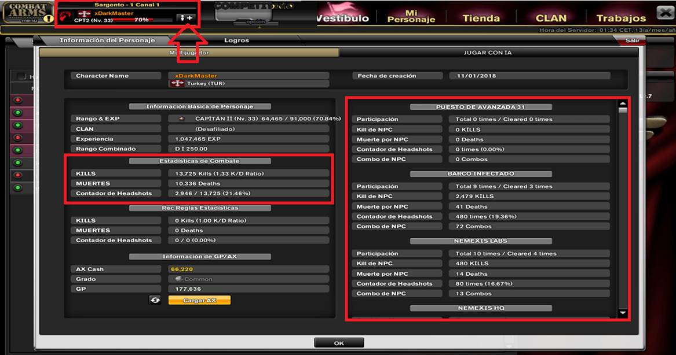Screen dimensions: 676x355
Task: Go to Vestíbulo
Action: click(343, 18)
